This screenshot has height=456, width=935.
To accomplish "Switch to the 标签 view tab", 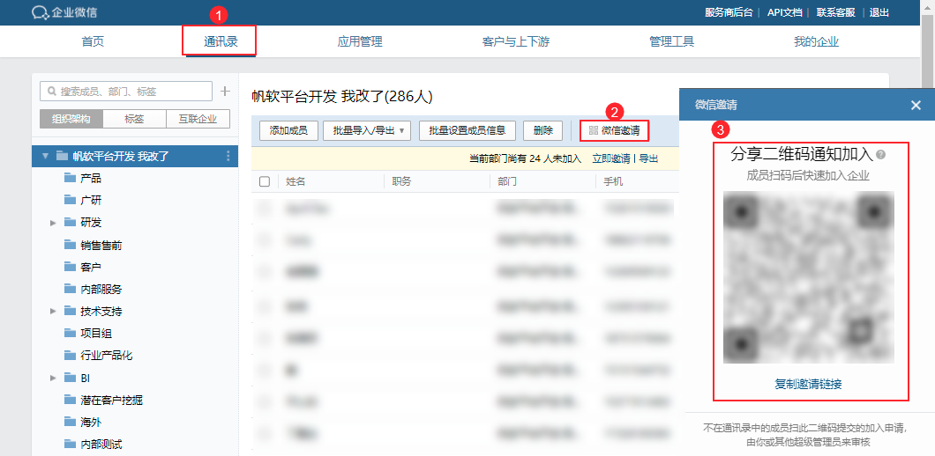I will [134, 119].
